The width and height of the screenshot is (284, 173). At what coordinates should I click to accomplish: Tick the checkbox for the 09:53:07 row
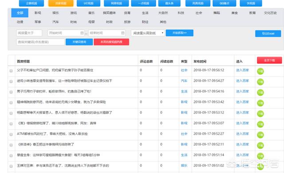point(11,124)
